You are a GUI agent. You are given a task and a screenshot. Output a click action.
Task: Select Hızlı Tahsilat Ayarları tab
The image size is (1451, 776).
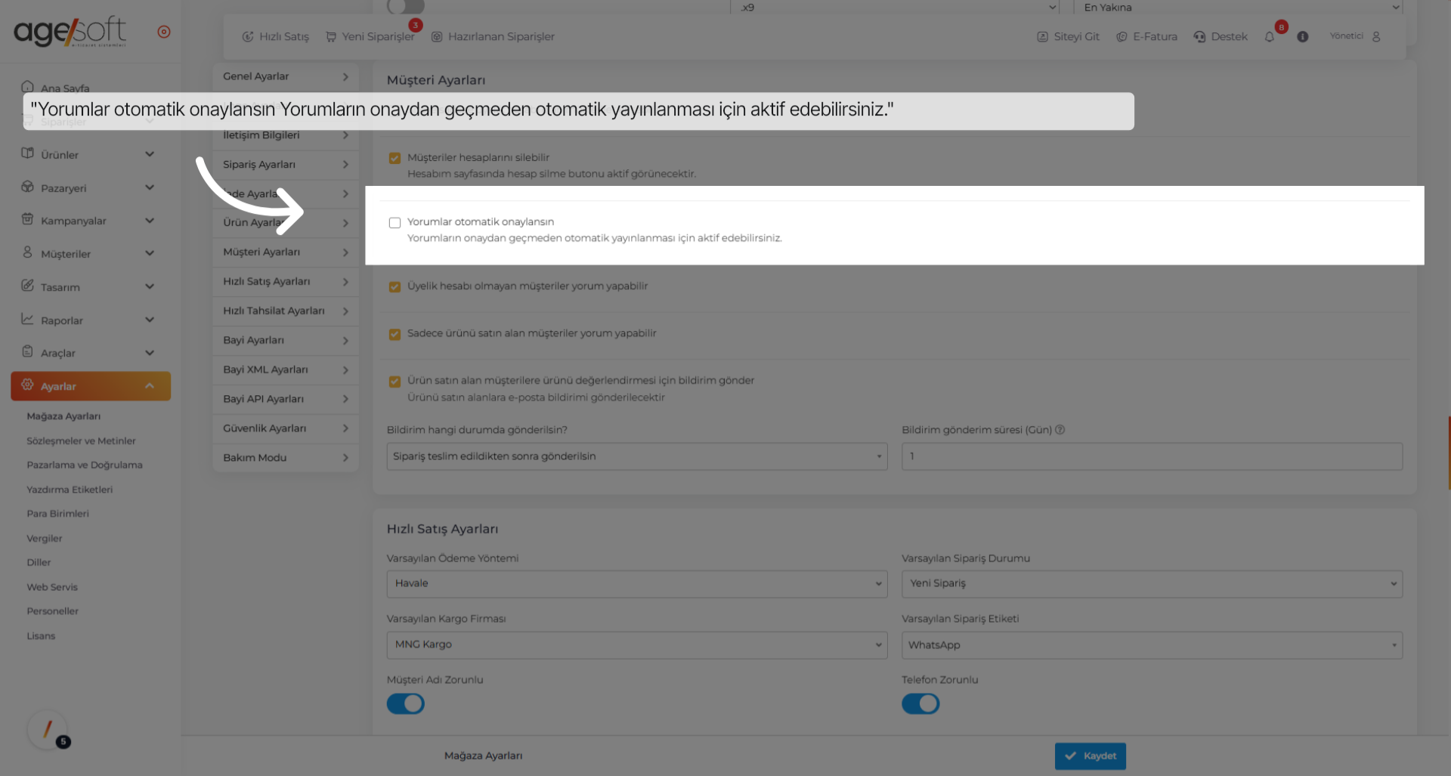click(286, 311)
